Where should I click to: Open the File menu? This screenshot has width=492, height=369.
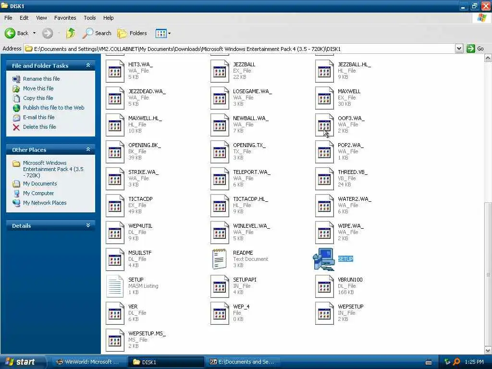click(x=8, y=18)
